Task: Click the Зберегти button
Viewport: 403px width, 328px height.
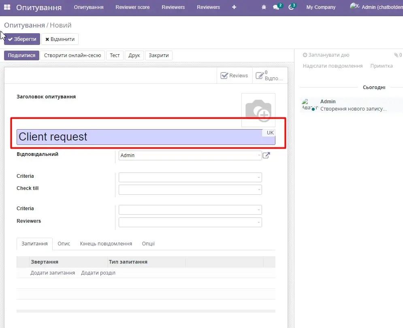Action: (21, 39)
